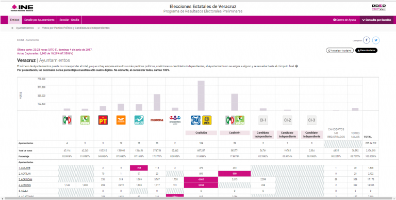
Task: Click Actualizar la página button
Action: 340,51
